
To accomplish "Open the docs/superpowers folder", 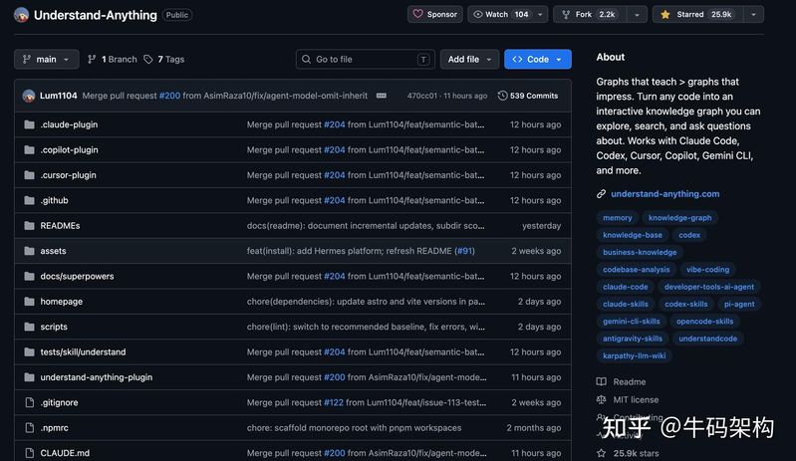I will click(77, 276).
